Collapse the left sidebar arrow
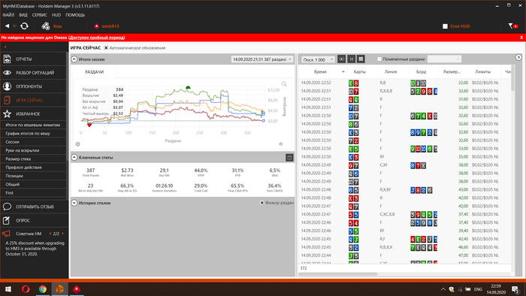The height and width of the screenshot is (296, 526). point(5,47)
